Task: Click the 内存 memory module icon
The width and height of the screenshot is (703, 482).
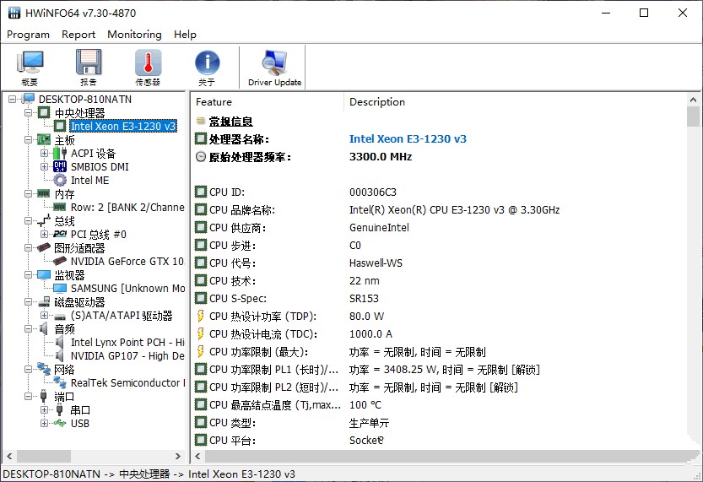Action: (x=44, y=193)
